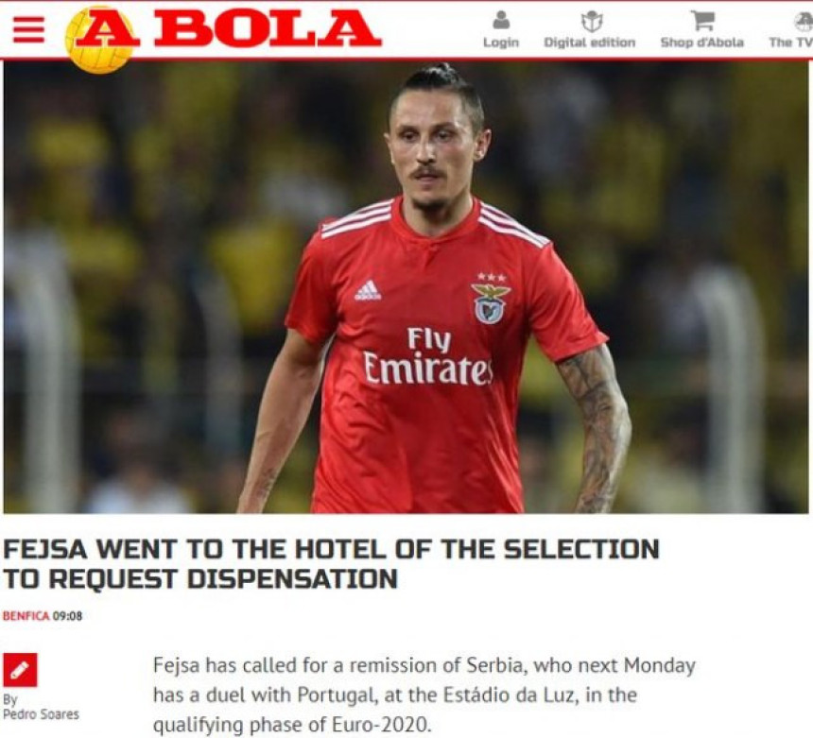Select The TV text label
Viewport: 813px width, 738px height.
coord(791,43)
